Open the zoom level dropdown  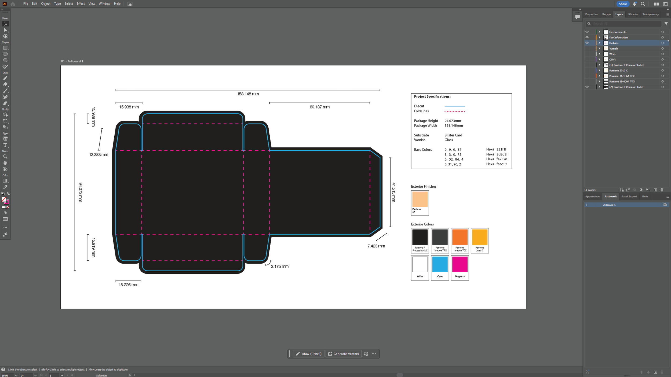(x=16, y=375)
